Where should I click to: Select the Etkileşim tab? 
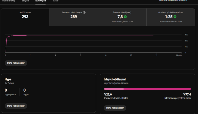(40, 1)
